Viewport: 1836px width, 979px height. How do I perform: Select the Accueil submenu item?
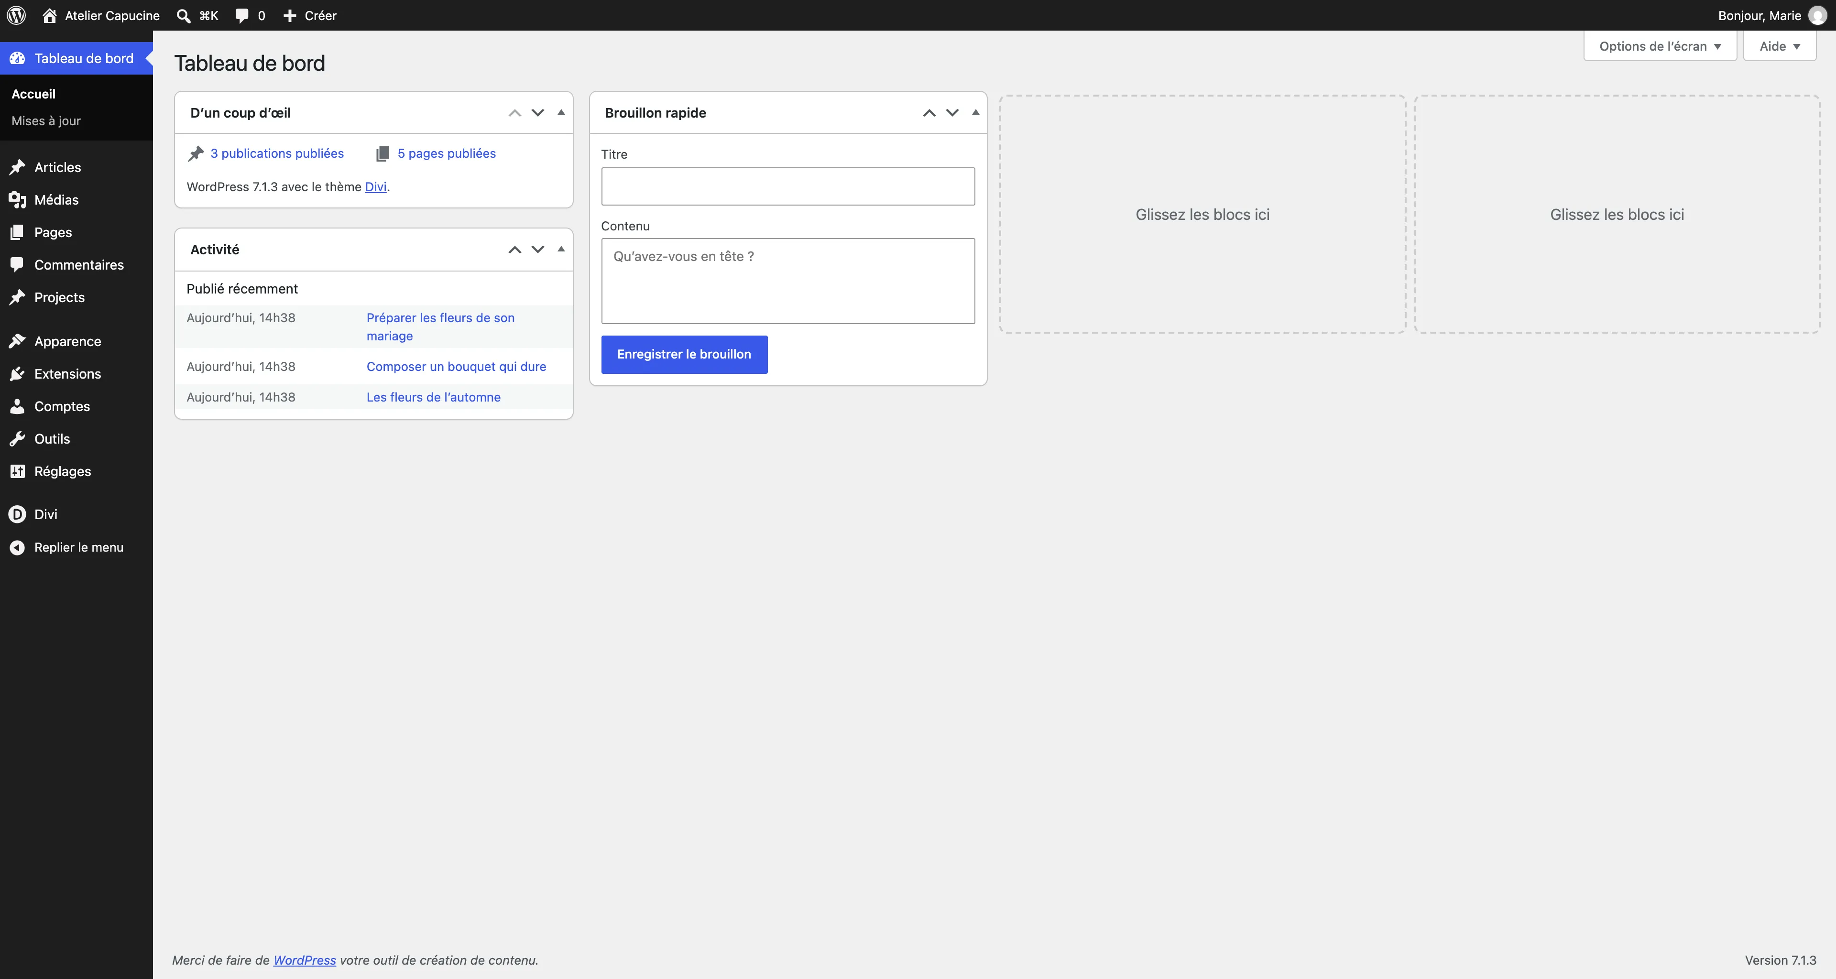(x=33, y=94)
